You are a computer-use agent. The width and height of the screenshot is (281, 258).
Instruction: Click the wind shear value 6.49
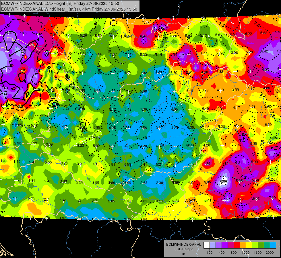click(206, 108)
